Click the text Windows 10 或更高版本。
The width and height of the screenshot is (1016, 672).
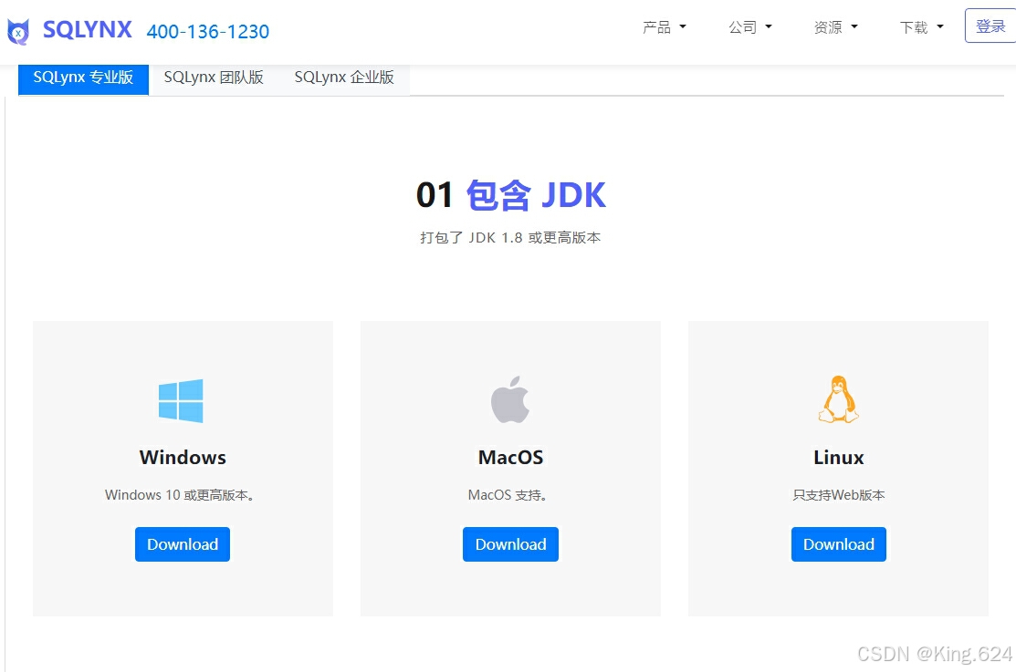pyautogui.click(x=180, y=495)
